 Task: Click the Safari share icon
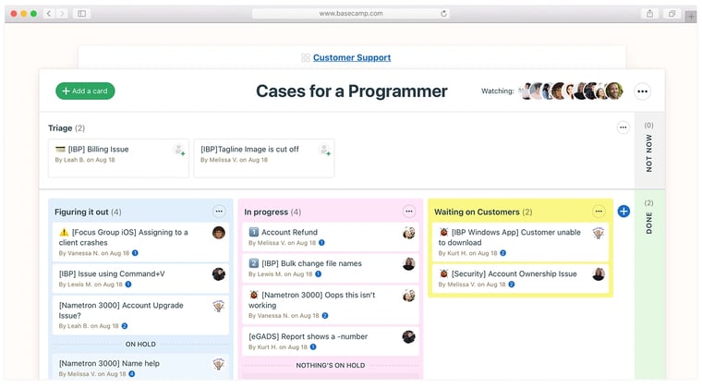650,14
